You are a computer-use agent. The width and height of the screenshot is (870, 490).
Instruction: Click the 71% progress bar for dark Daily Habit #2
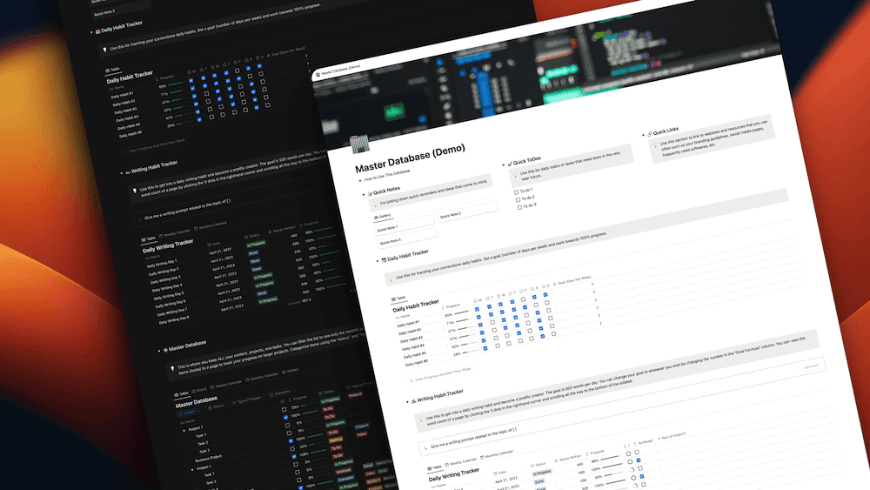coord(177,91)
